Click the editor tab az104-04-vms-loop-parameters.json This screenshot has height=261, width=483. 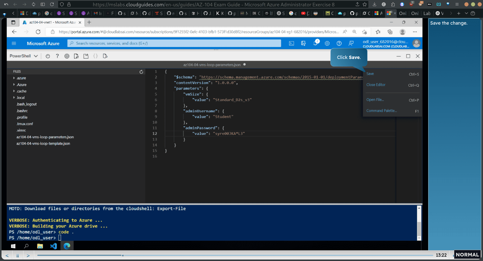click(x=212, y=65)
